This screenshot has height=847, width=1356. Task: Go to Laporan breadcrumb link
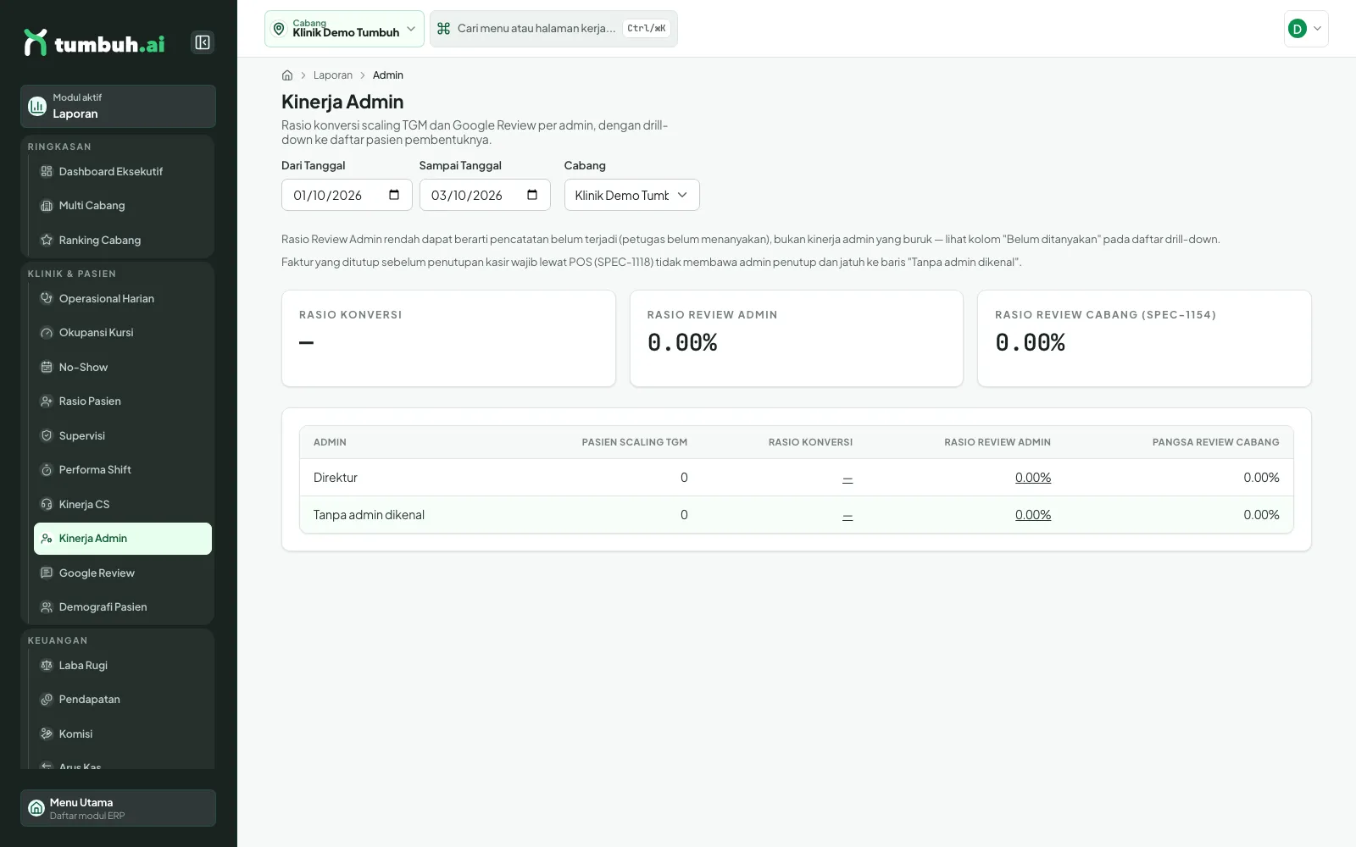(333, 75)
